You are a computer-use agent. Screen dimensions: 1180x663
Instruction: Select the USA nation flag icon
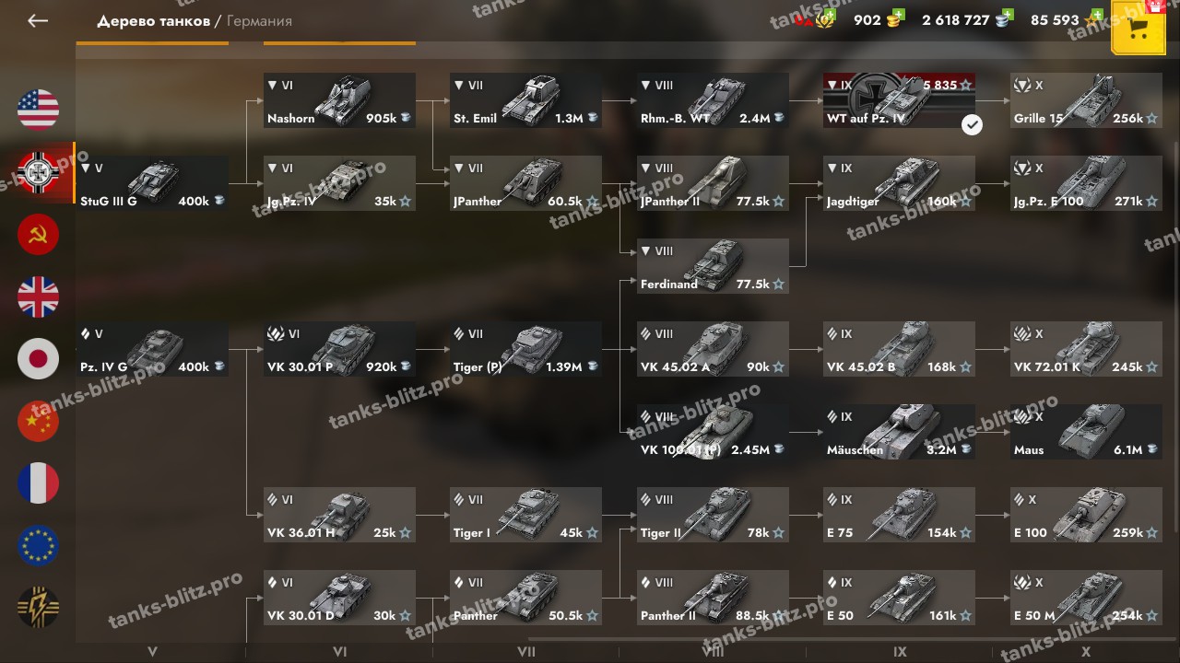point(38,110)
